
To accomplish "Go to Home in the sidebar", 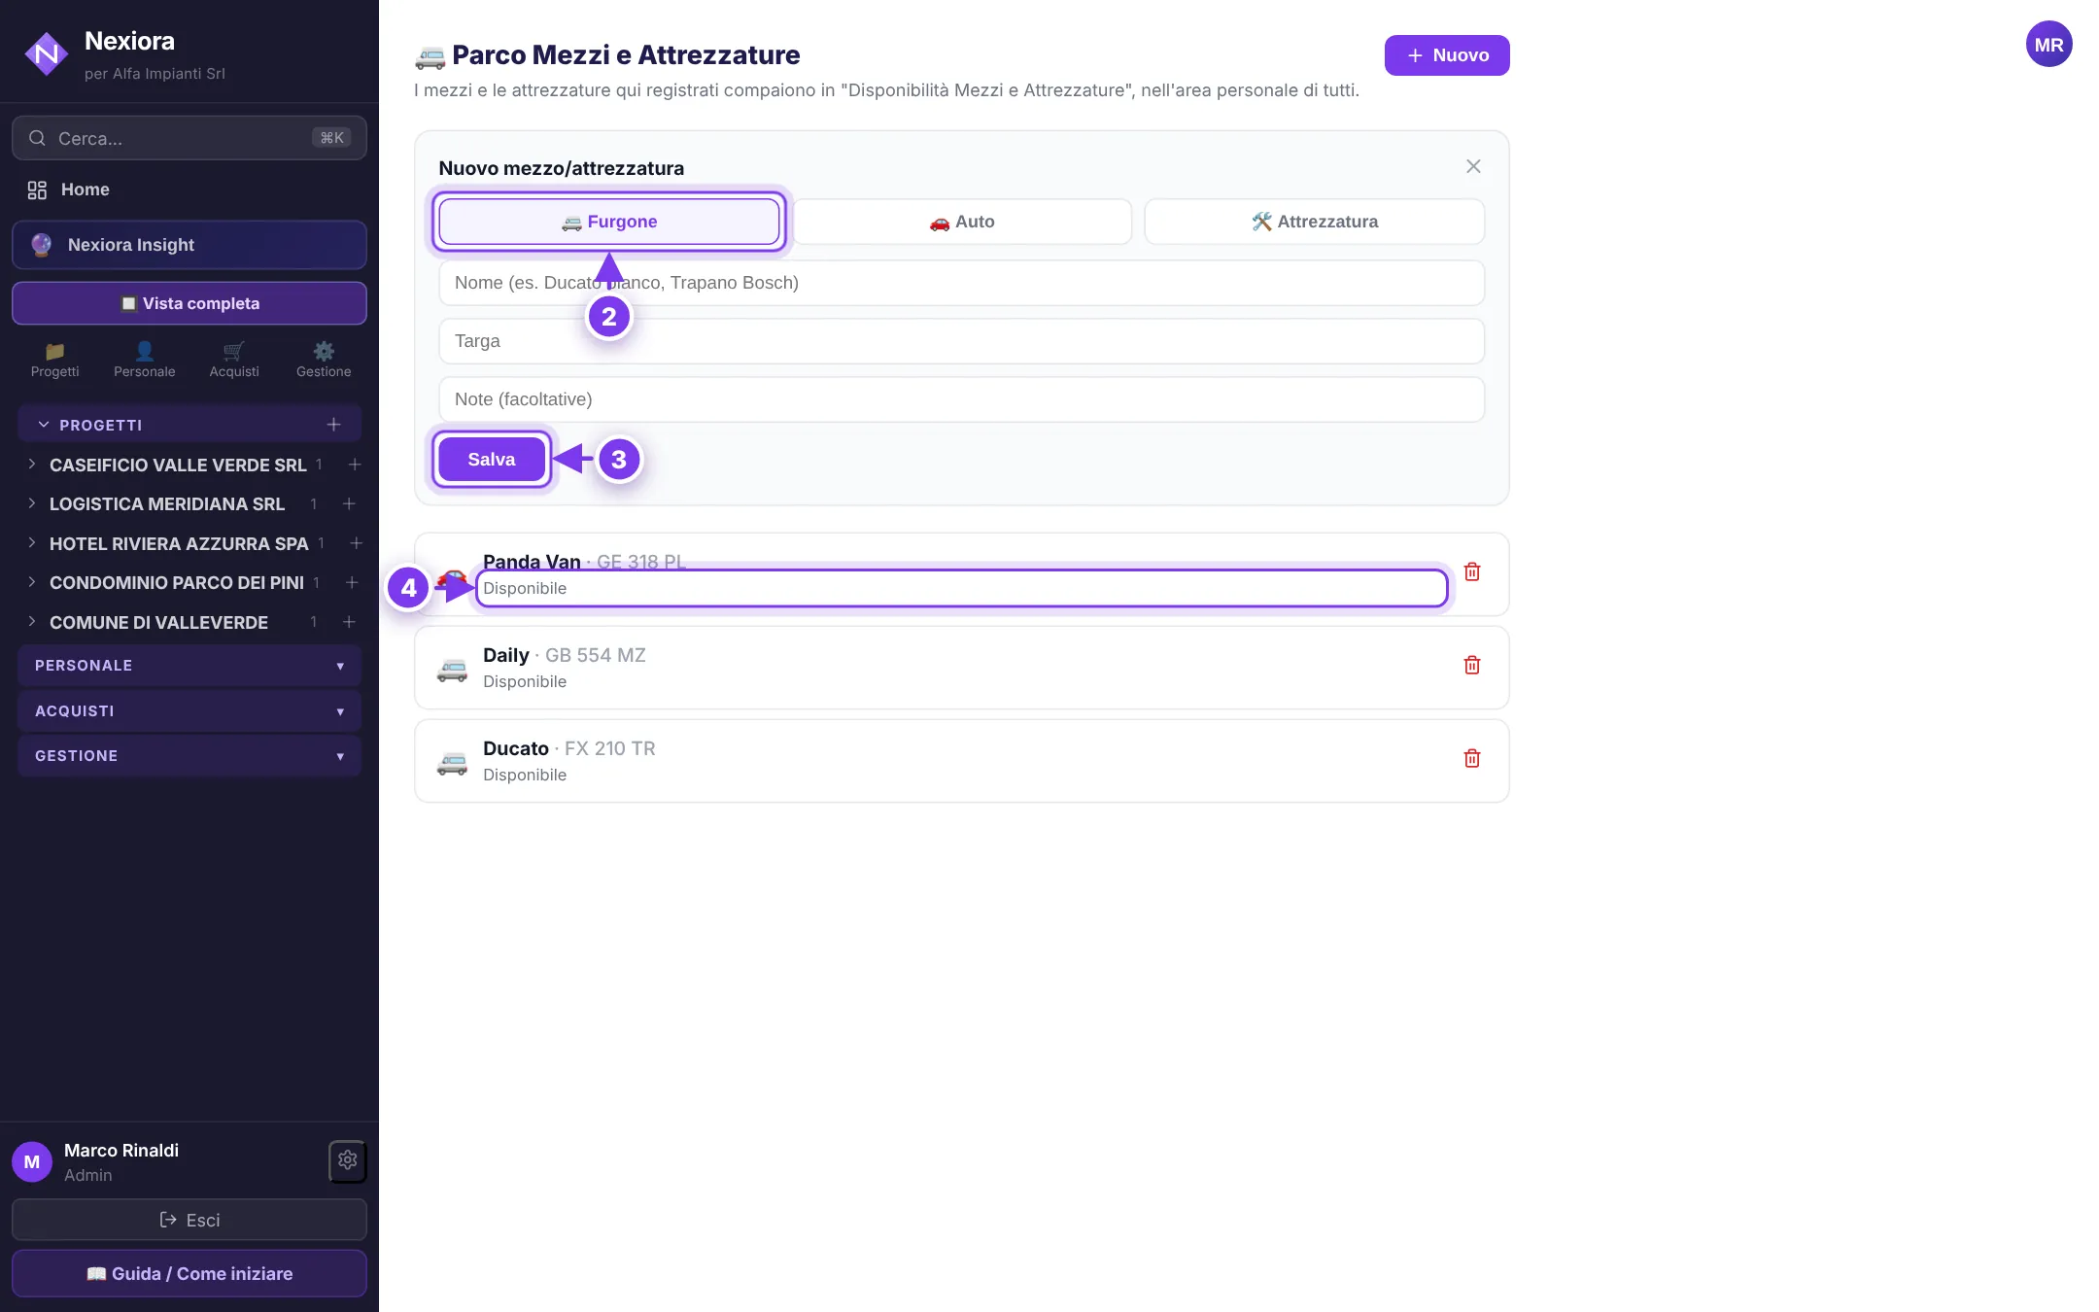I will (x=86, y=190).
